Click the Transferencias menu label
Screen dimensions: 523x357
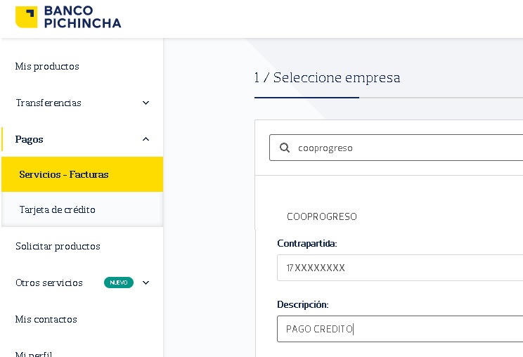[x=49, y=103]
